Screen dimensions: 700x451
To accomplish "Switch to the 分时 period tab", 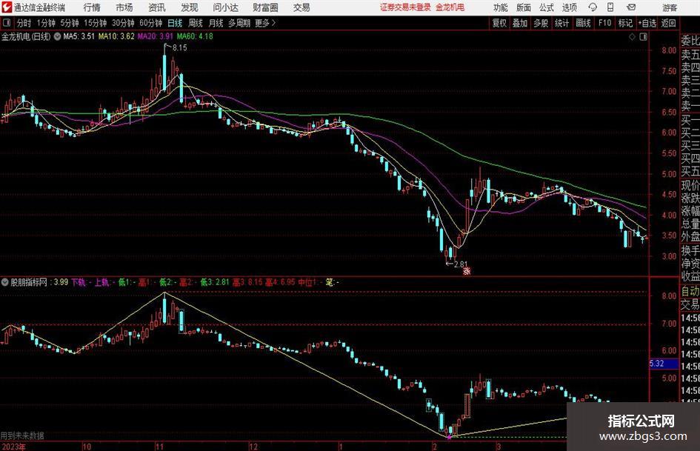I will click(24, 23).
